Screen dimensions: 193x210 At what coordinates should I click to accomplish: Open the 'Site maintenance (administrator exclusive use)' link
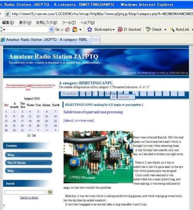pos(30,87)
